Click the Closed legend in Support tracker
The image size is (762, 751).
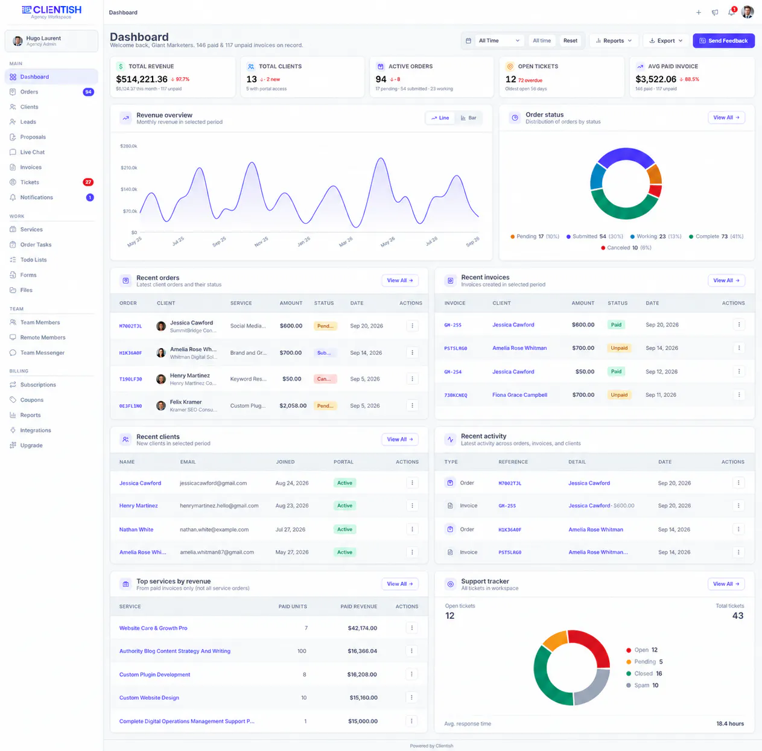pyautogui.click(x=644, y=674)
